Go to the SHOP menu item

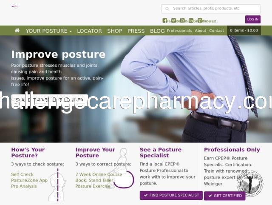click(115, 31)
